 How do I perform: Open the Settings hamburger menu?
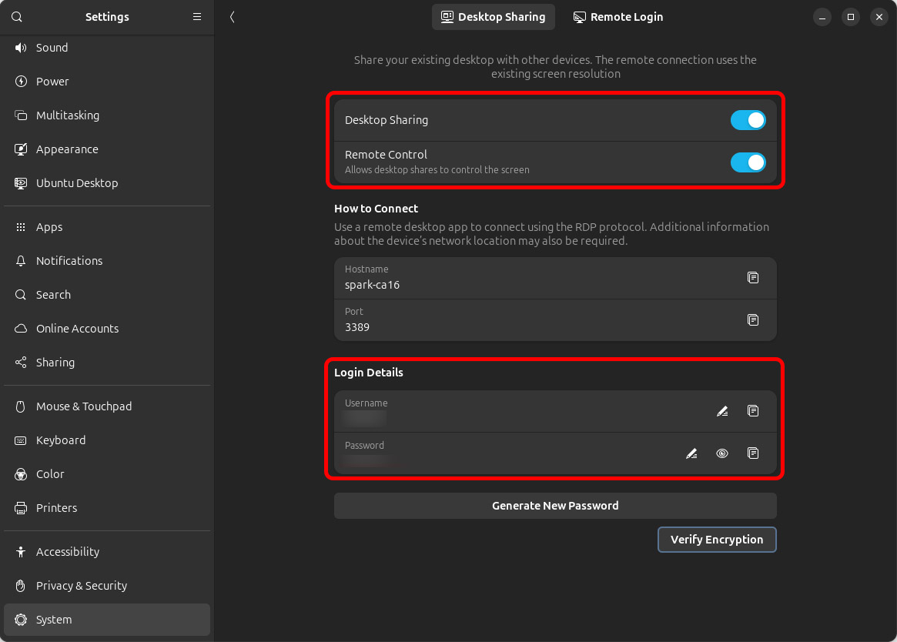pyautogui.click(x=197, y=17)
